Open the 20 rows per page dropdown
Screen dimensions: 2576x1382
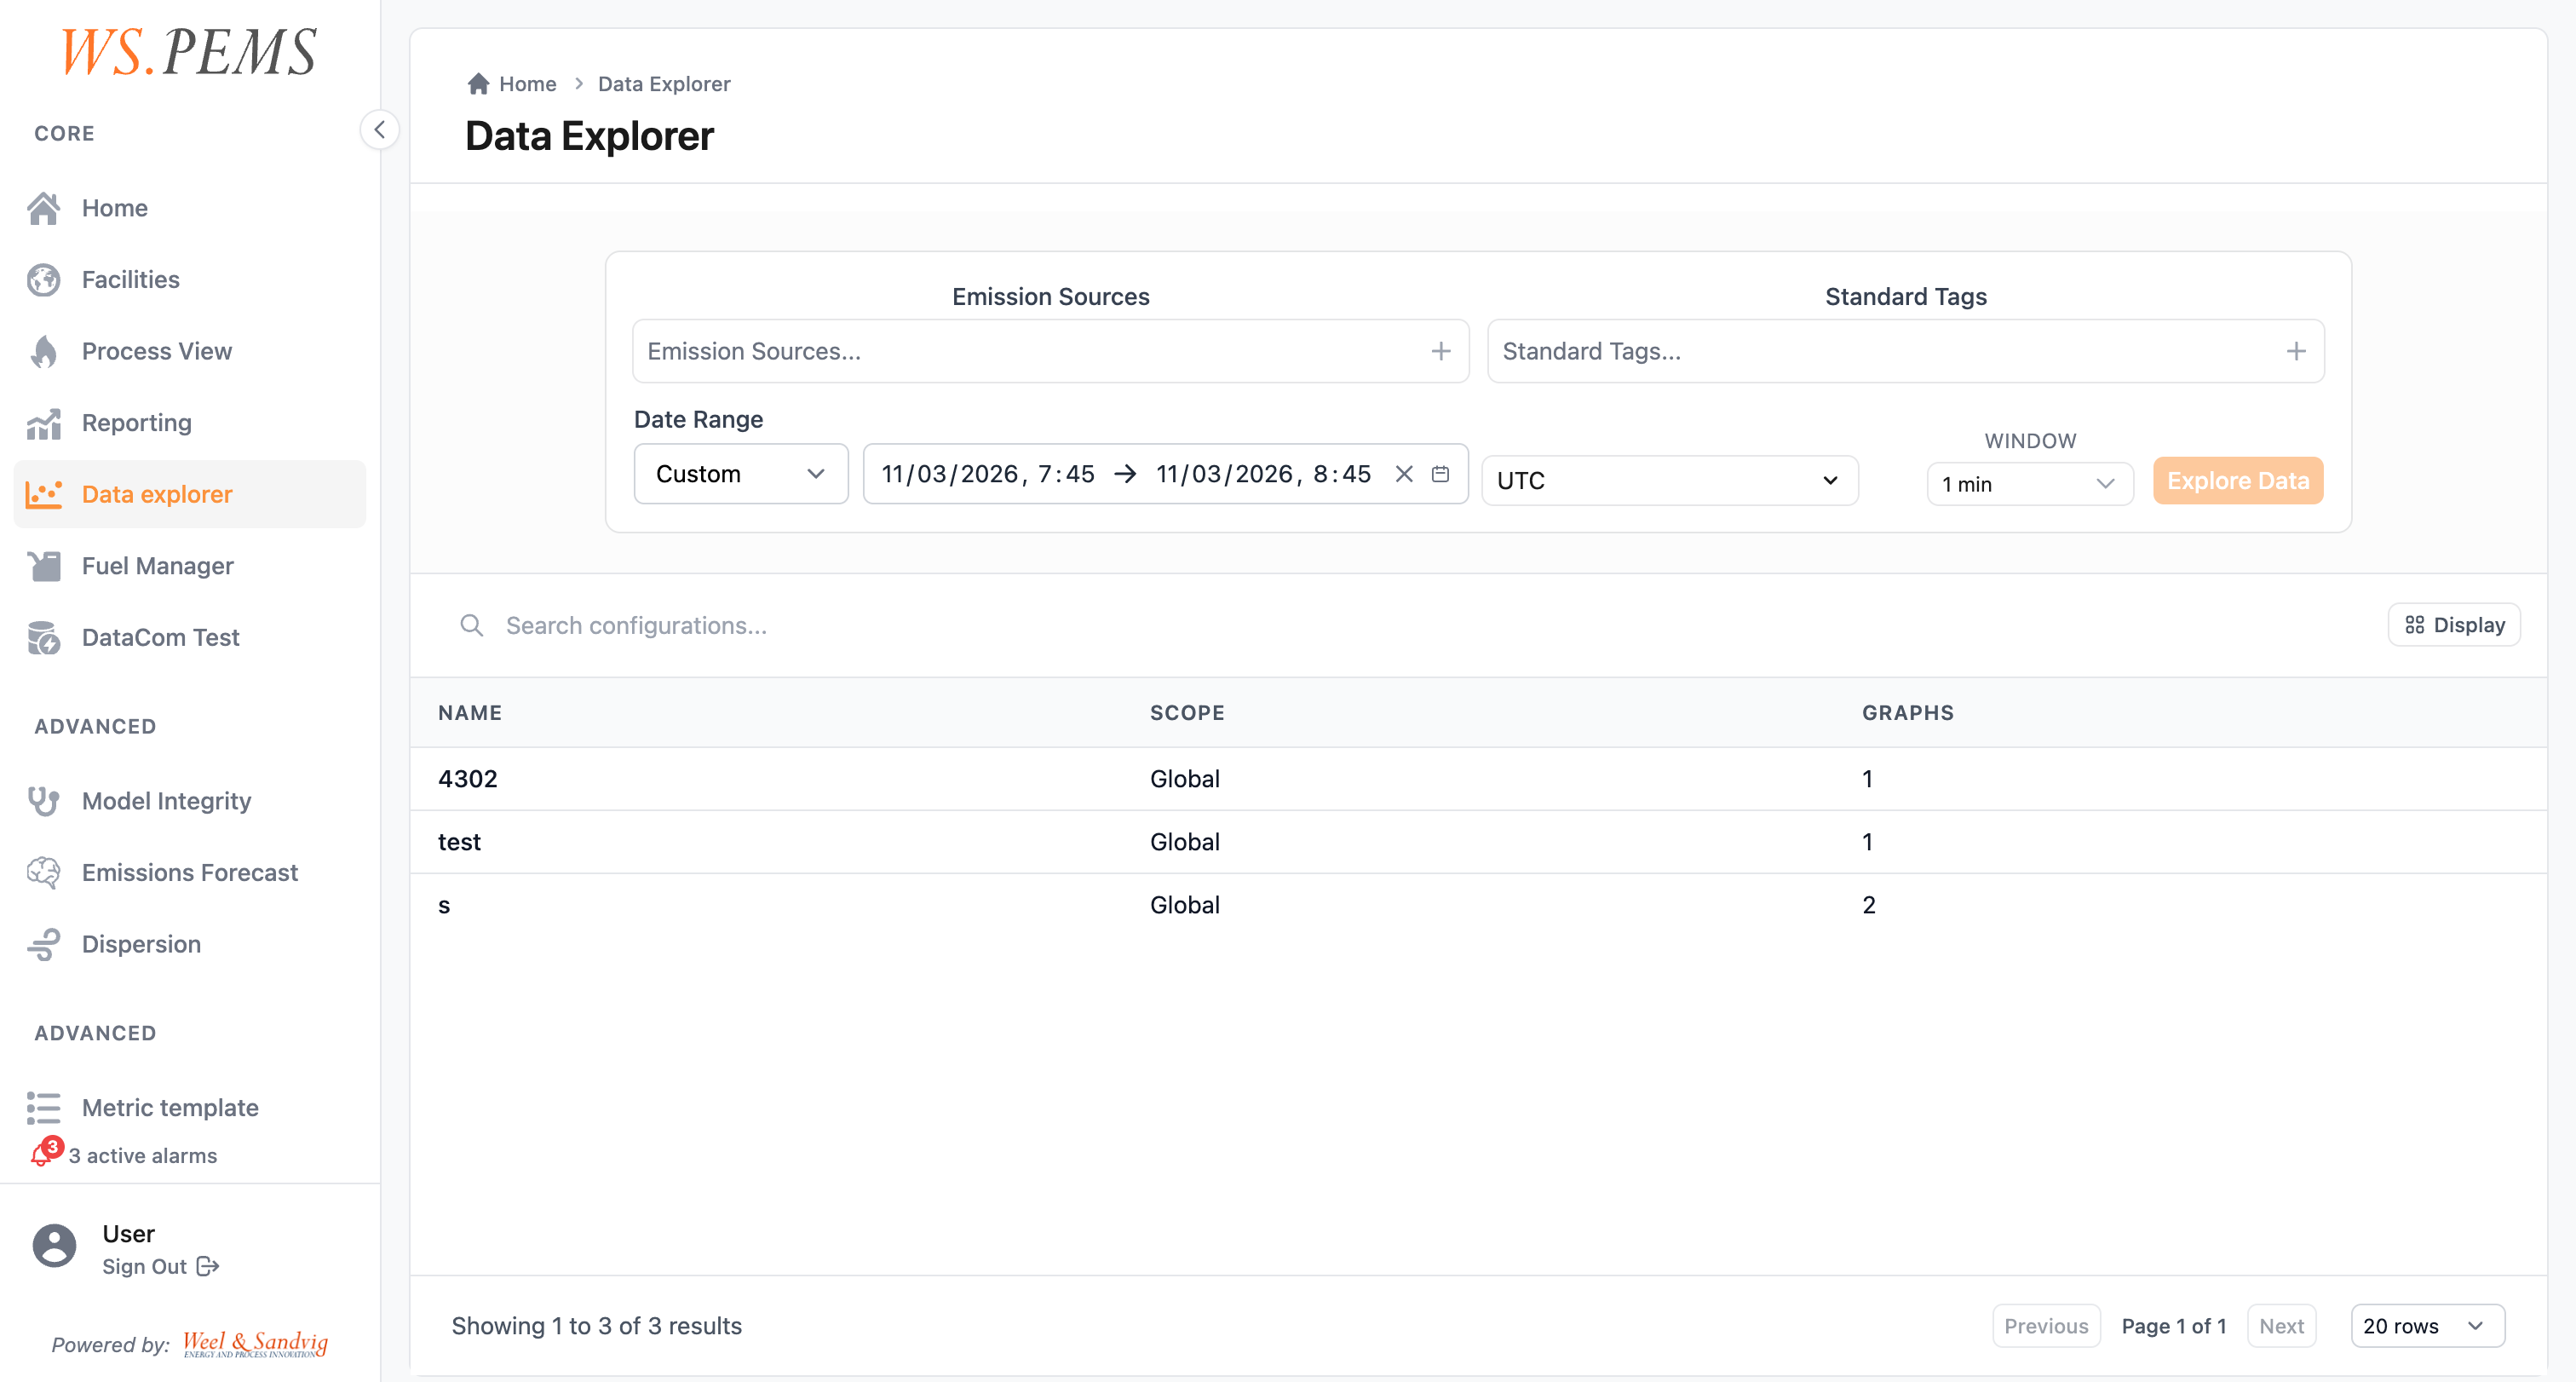coord(2427,1326)
